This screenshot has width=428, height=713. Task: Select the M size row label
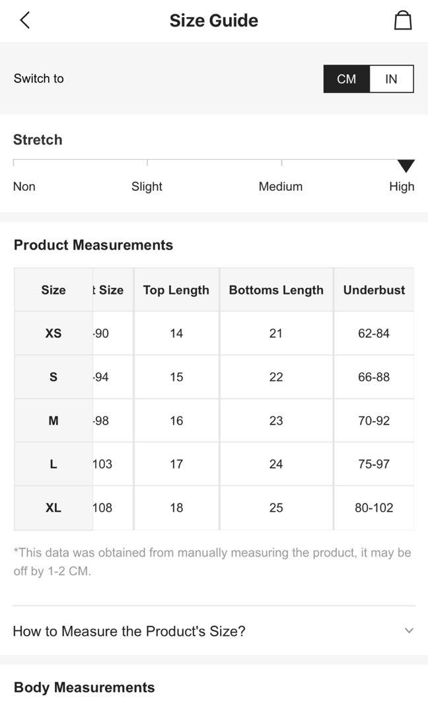(54, 421)
